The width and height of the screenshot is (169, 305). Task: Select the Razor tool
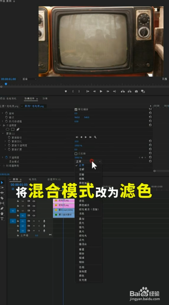2,198
